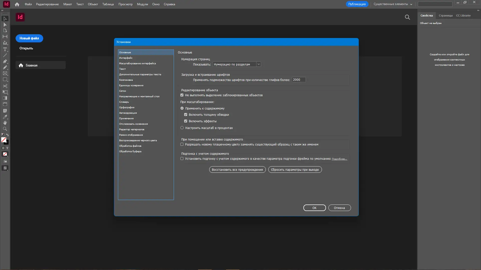The width and height of the screenshot is (481, 270).
Task: Click the fill color swatch in toolbar
Action: click(x=4, y=140)
